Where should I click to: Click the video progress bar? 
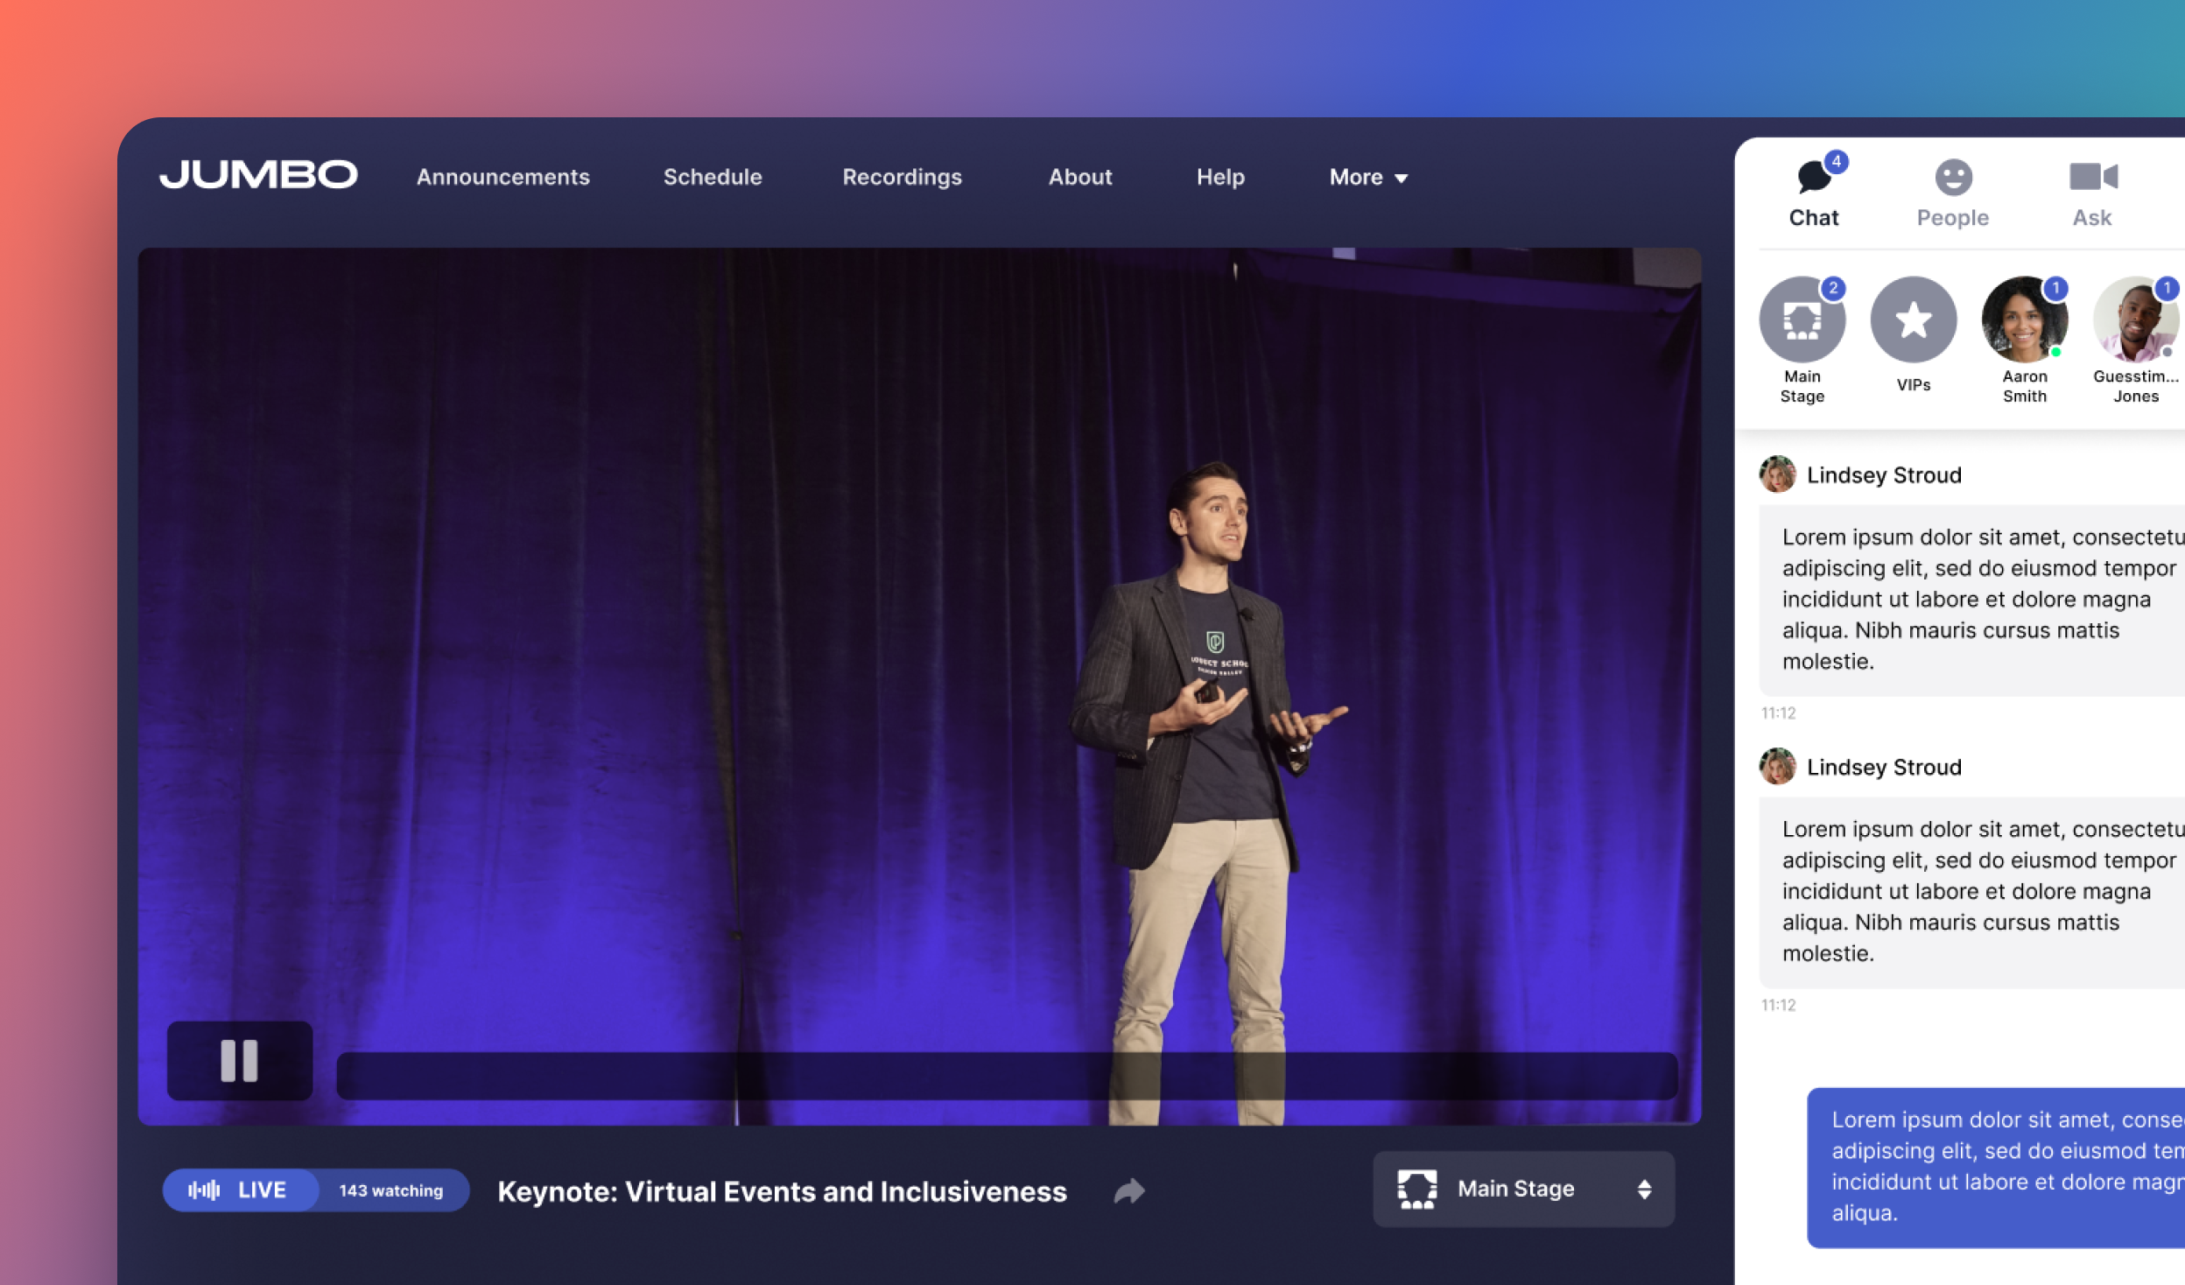(x=1007, y=1076)
